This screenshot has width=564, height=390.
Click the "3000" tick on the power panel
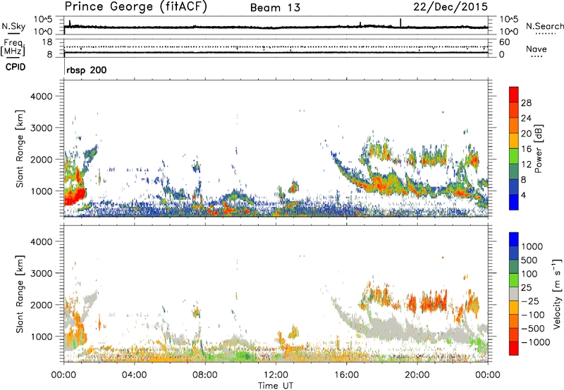click(x=41, y=128)
